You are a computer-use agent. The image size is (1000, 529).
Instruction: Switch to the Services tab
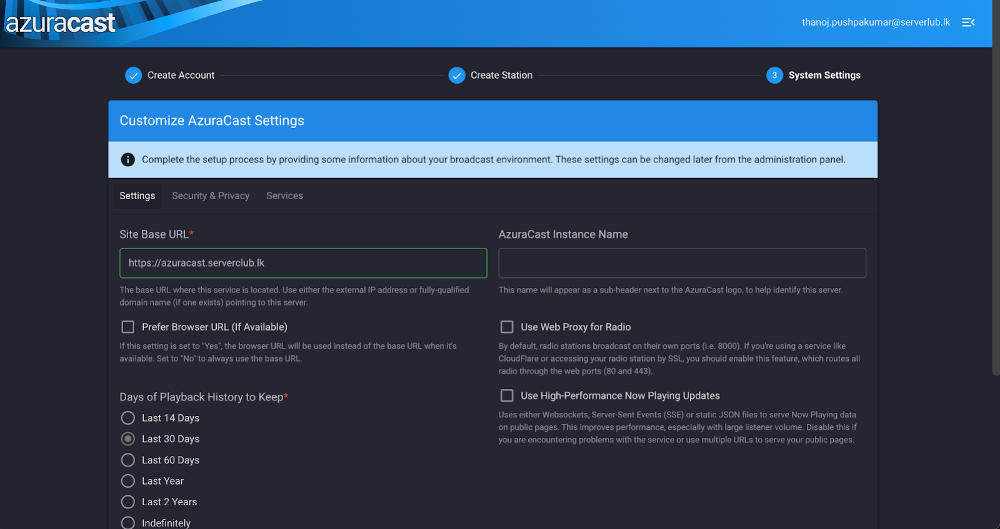coord(284,196)
